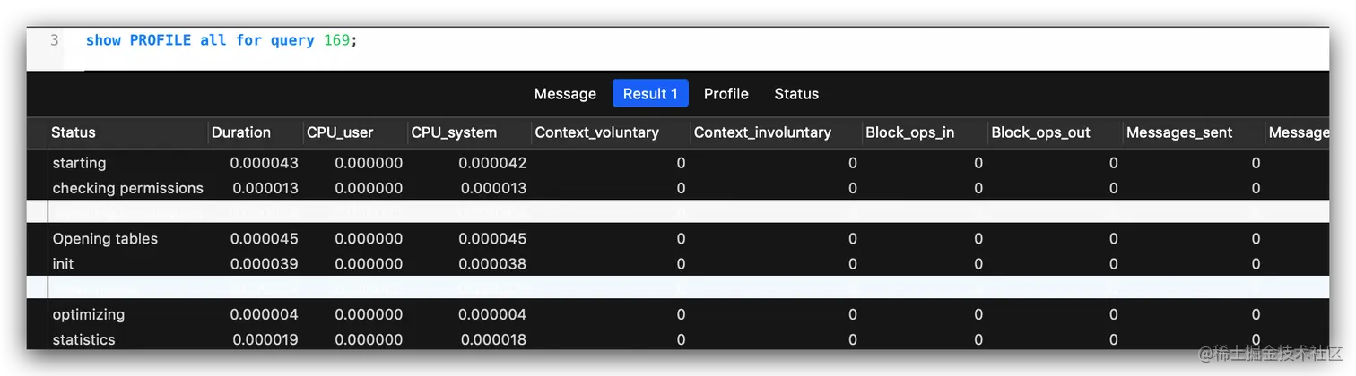Open the Status tab
This screenshot has height=376, width=1356.
pos(796,94)
